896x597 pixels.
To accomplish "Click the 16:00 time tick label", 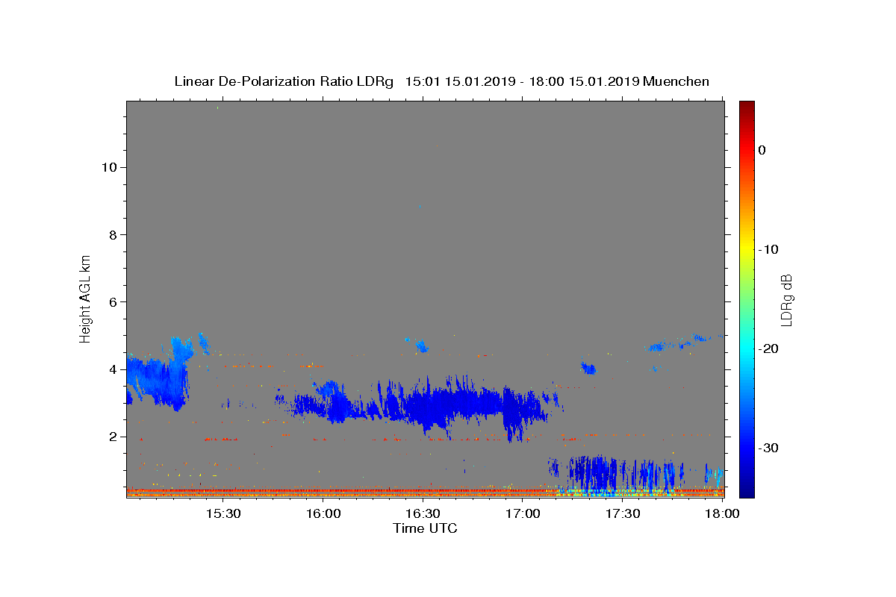I will pos(323,513).
